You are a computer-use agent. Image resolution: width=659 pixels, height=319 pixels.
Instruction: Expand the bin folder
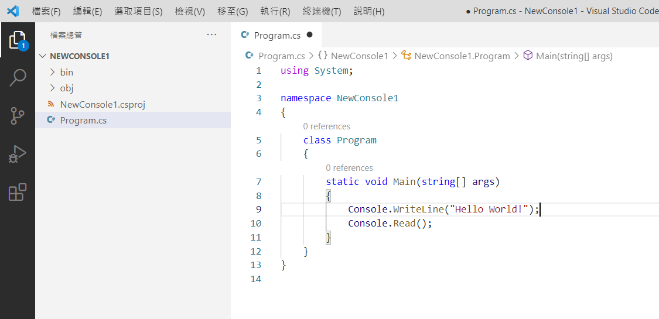pos(53,72)
